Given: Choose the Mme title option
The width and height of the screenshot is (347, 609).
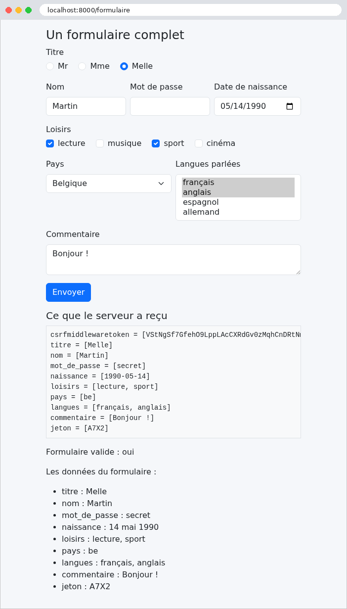Looking at the screenshot, I should (82, 66).
